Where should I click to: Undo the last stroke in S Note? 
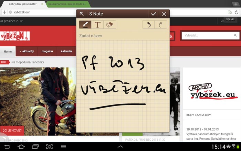pos(148,25)
